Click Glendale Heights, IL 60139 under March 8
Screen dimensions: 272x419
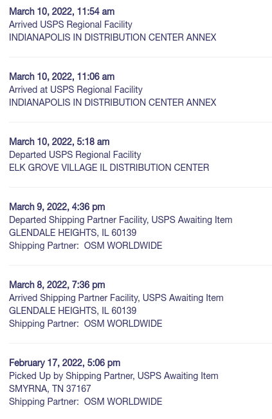coord(73,311)
